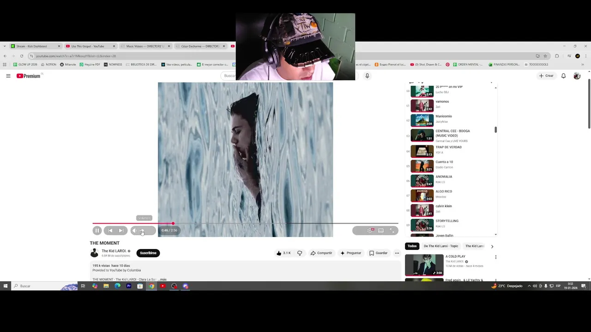Mute the player's volume speaker icon
This screenshot has height=332, width=591.
click(x=134, y=231)
